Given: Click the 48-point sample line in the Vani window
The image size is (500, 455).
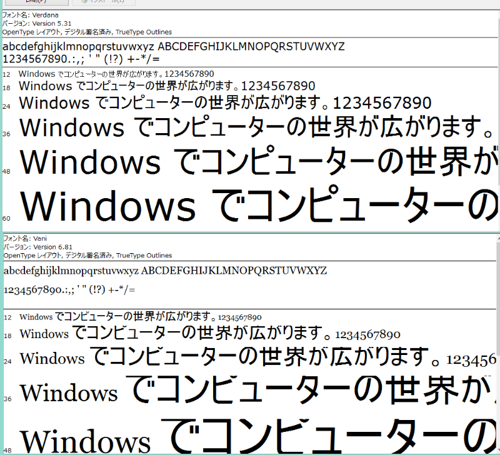Looking at the screenshot, I should [258, 436].
